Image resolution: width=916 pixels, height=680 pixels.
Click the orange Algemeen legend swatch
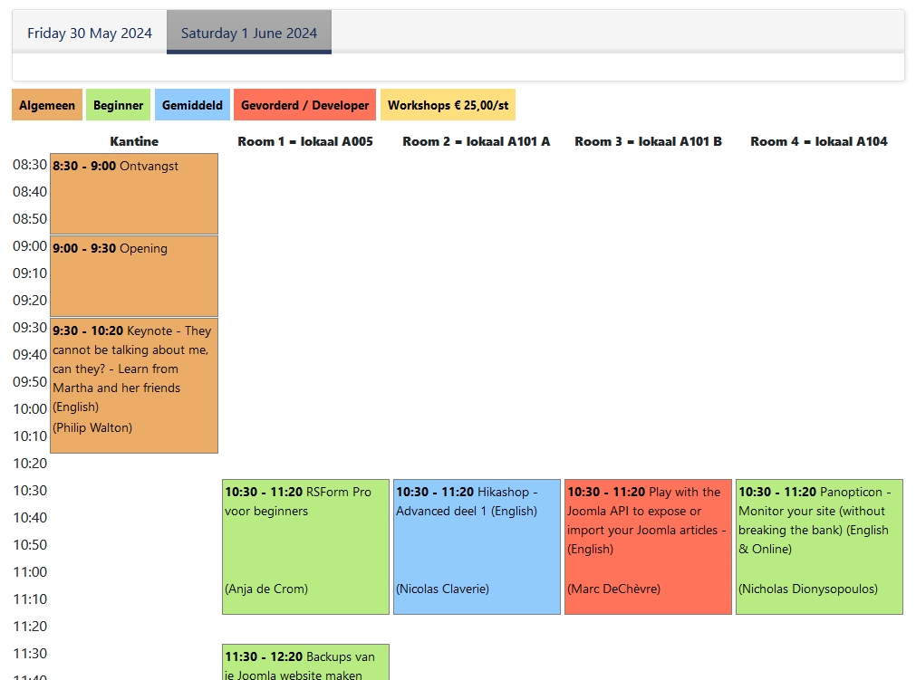[47, 105]
